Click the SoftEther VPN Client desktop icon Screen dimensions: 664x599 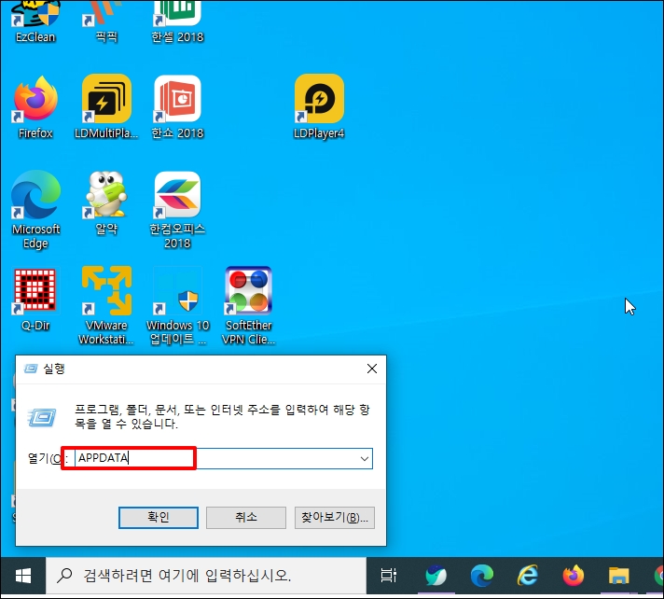click(x=249, y=305)
